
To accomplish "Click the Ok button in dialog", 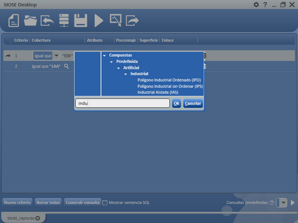I will point(176,104).
